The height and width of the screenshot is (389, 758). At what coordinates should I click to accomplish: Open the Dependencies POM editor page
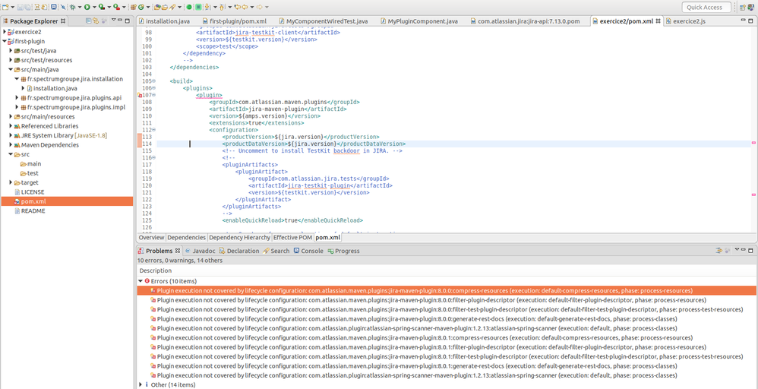[187, 238]
